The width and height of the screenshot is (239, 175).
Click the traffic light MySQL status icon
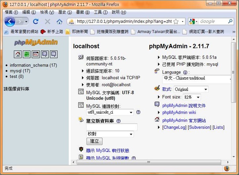pyautogui.click(x=81, y=149)
